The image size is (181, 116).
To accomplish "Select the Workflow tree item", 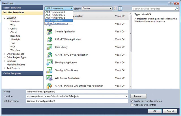I will pos(15,50).
